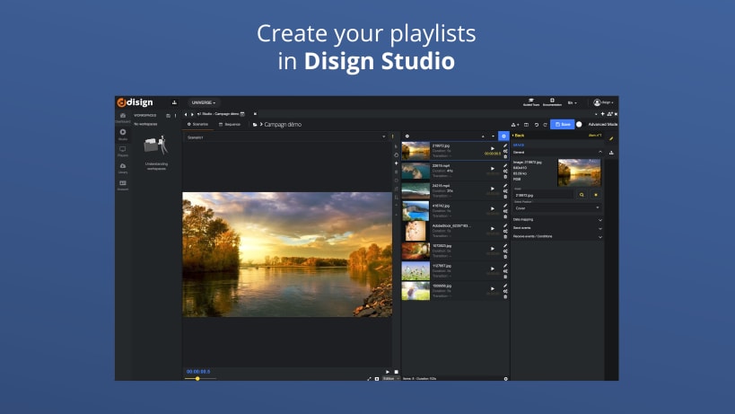
Task: Click the asset name input field 219972.jpg
Action: tap(543, 195)
